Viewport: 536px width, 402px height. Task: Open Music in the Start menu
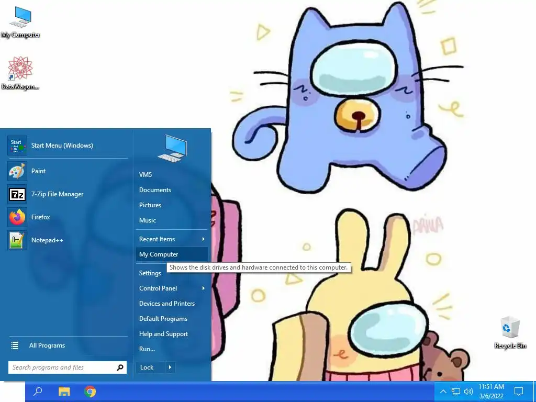point(171,220)
